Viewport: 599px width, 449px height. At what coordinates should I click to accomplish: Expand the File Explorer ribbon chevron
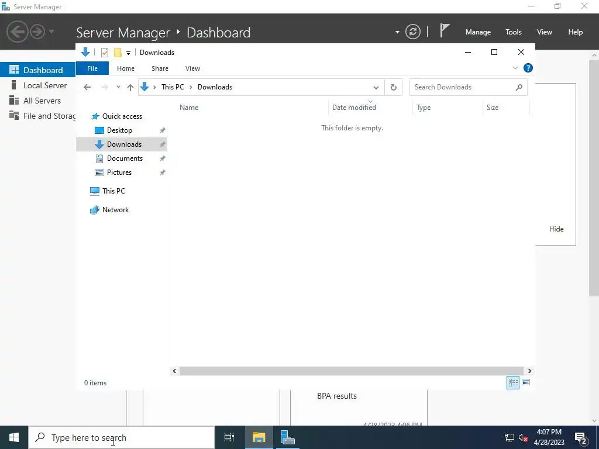[x=515, y=68]
